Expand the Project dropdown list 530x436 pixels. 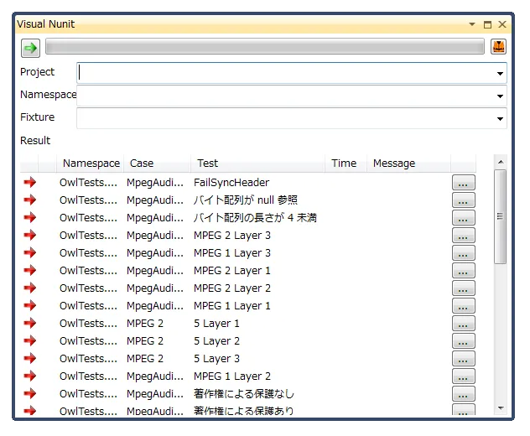tap(500, 74)
